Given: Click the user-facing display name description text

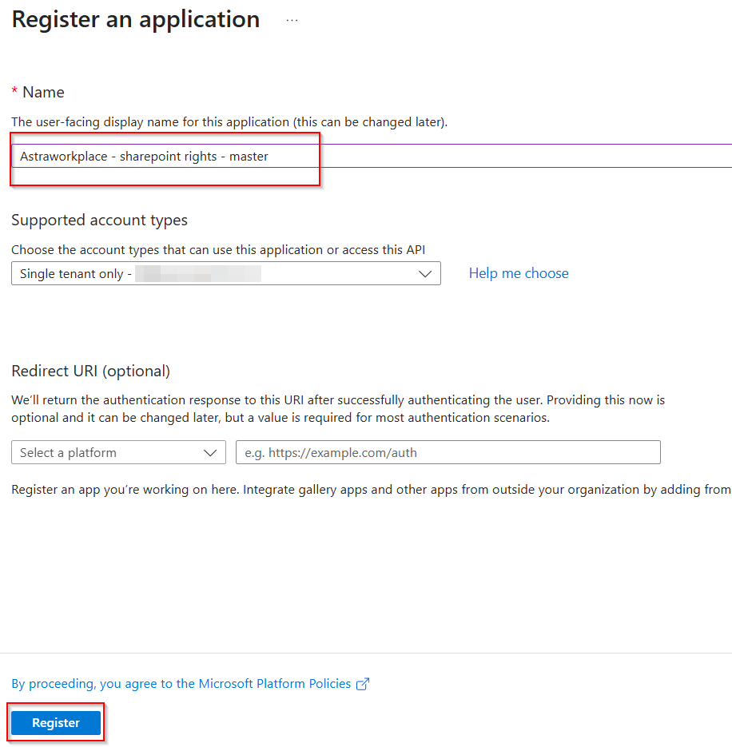Looking at the screenshot, I should pyautogui.click(x=229, y=122).
